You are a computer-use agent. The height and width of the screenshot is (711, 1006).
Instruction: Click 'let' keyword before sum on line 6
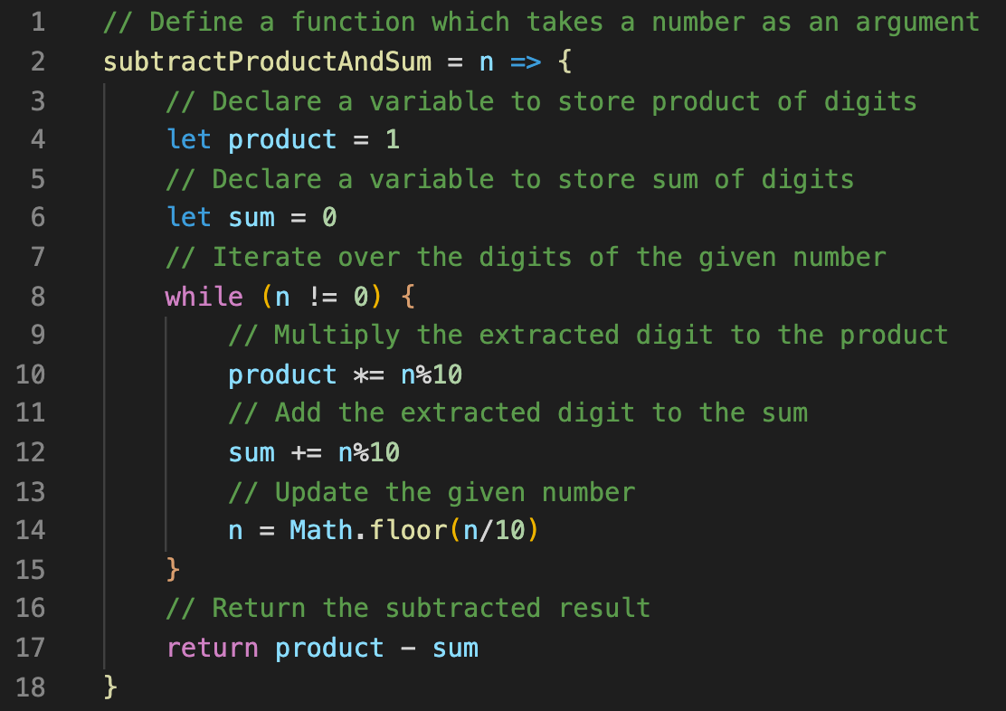(x=188, y=217)
